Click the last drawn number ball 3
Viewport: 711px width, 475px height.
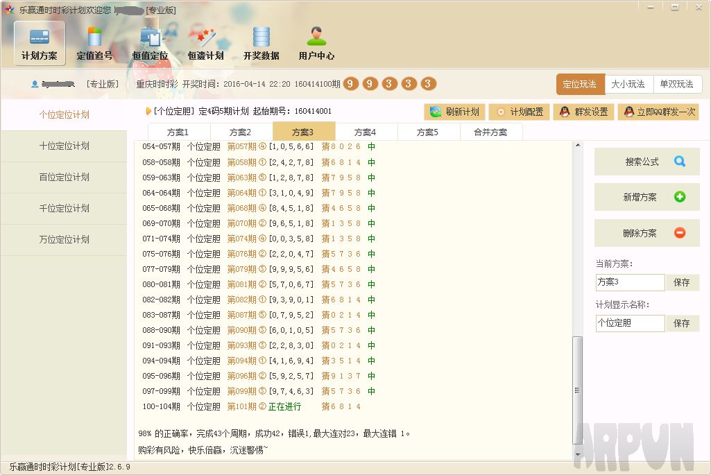(x=427, y=84)
